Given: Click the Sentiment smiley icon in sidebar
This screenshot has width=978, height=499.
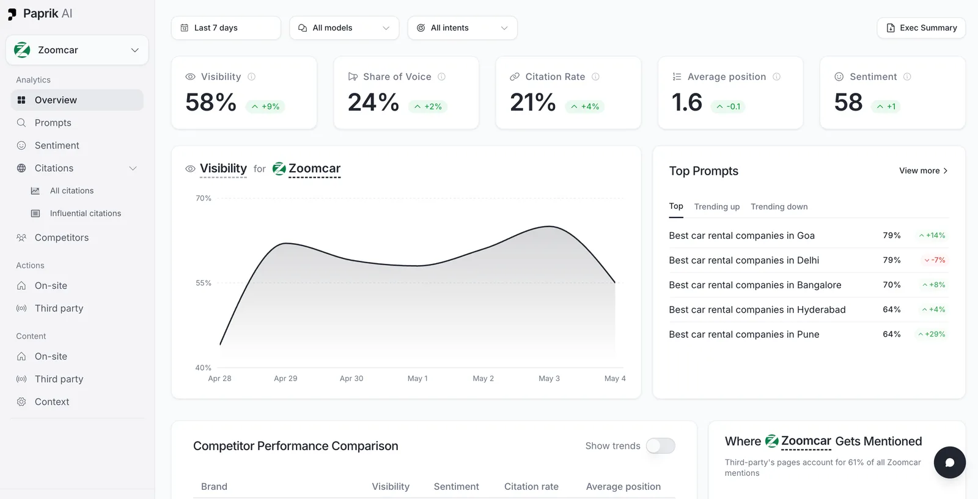Looking at the screenshot, I should tap(21, 145).
